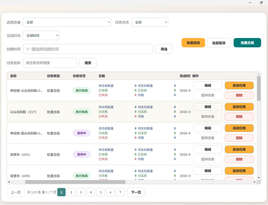Click 执行完成 badge in 尖头妈妈鞋 (217) row

point(81,112)
